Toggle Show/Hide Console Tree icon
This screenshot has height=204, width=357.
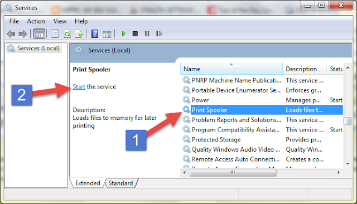coord(39,34)
